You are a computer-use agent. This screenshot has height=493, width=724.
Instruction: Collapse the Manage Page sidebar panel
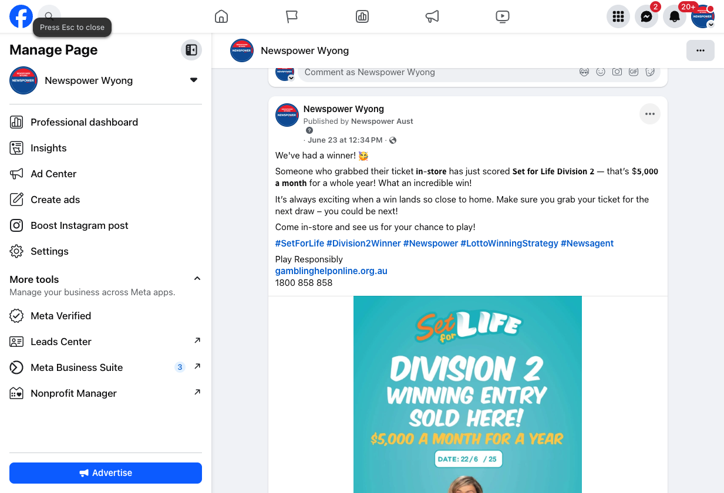tap(191, 50)
